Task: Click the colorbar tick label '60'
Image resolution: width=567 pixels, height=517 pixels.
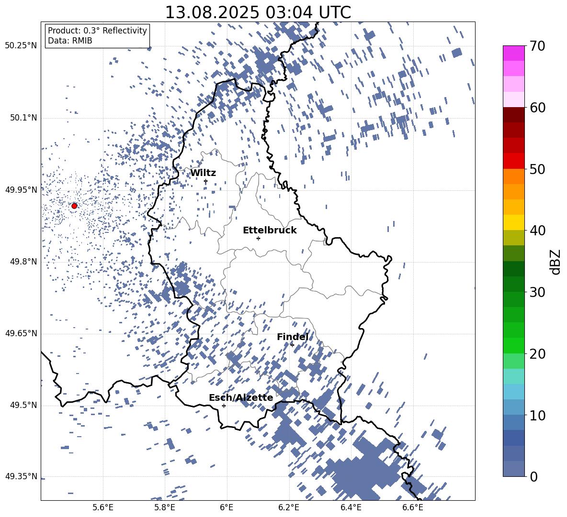Action: (x=537, y=108)
